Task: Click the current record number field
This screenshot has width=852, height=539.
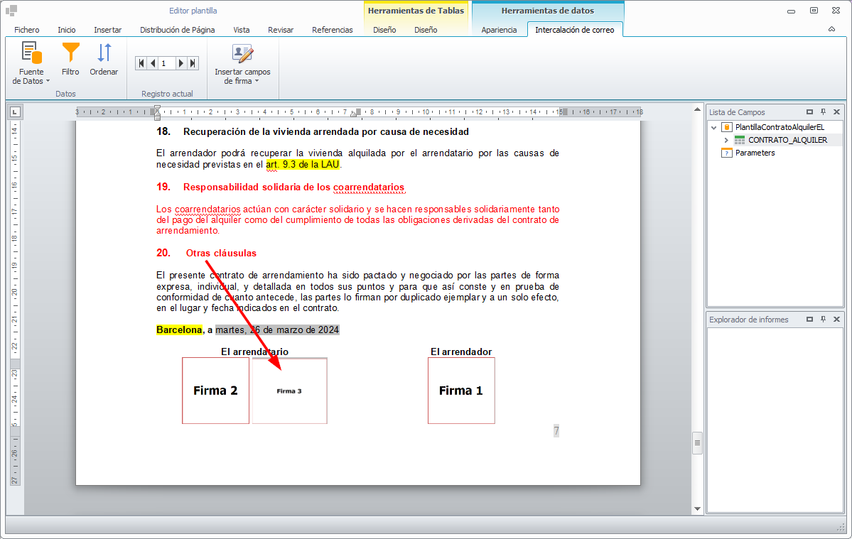Action: (x=166, y=63)
